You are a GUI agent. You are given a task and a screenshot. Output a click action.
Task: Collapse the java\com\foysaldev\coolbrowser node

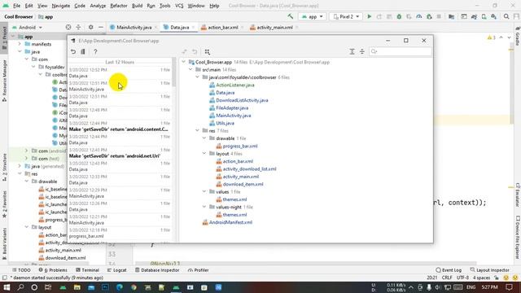click(x=197, y=77)
